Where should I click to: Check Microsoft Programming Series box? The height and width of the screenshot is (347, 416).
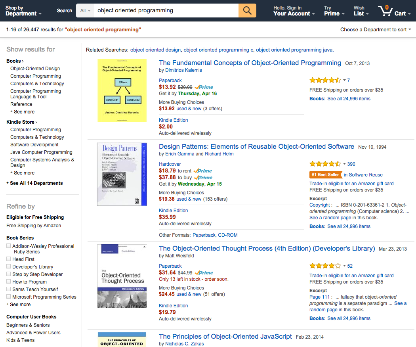click(8, 297)
